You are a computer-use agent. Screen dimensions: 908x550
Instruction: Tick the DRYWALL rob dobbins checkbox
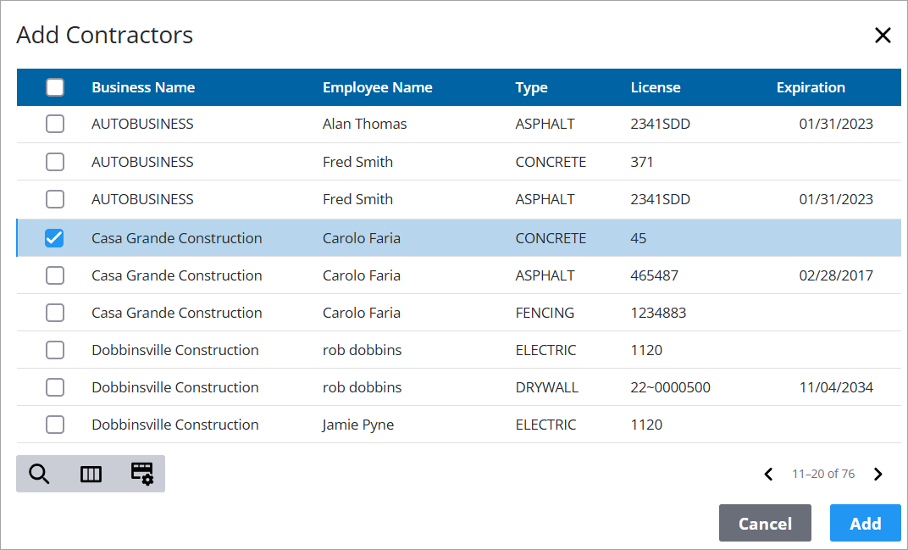pos(55,387)
